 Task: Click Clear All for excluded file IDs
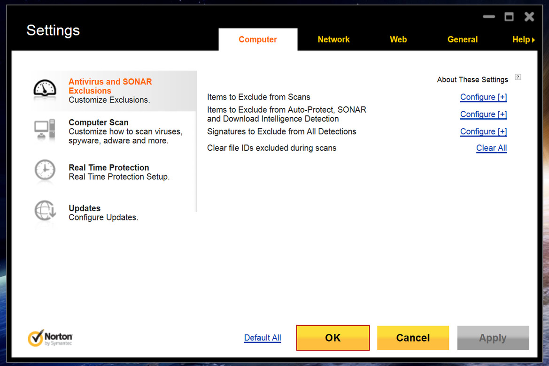tap(491, 148)
